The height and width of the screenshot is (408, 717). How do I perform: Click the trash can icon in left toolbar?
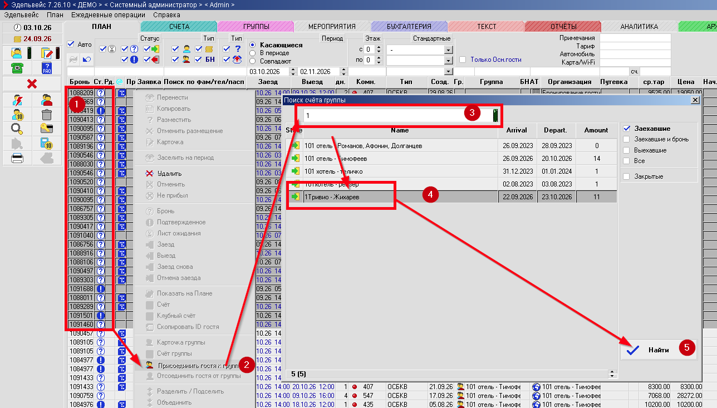point(46,115)
